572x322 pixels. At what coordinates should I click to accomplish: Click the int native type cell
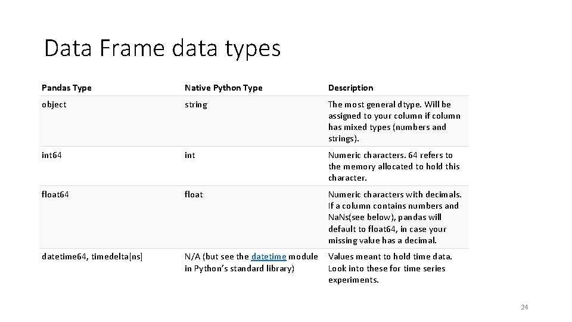(x=189, y=155)
